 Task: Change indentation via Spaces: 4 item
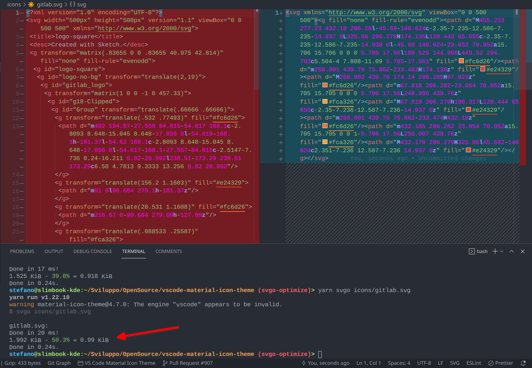point(399,363)
